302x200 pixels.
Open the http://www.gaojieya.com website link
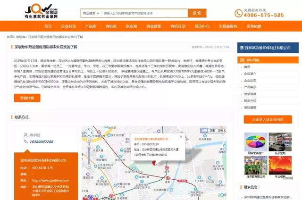pyautogui.click(x=50, y=180)
